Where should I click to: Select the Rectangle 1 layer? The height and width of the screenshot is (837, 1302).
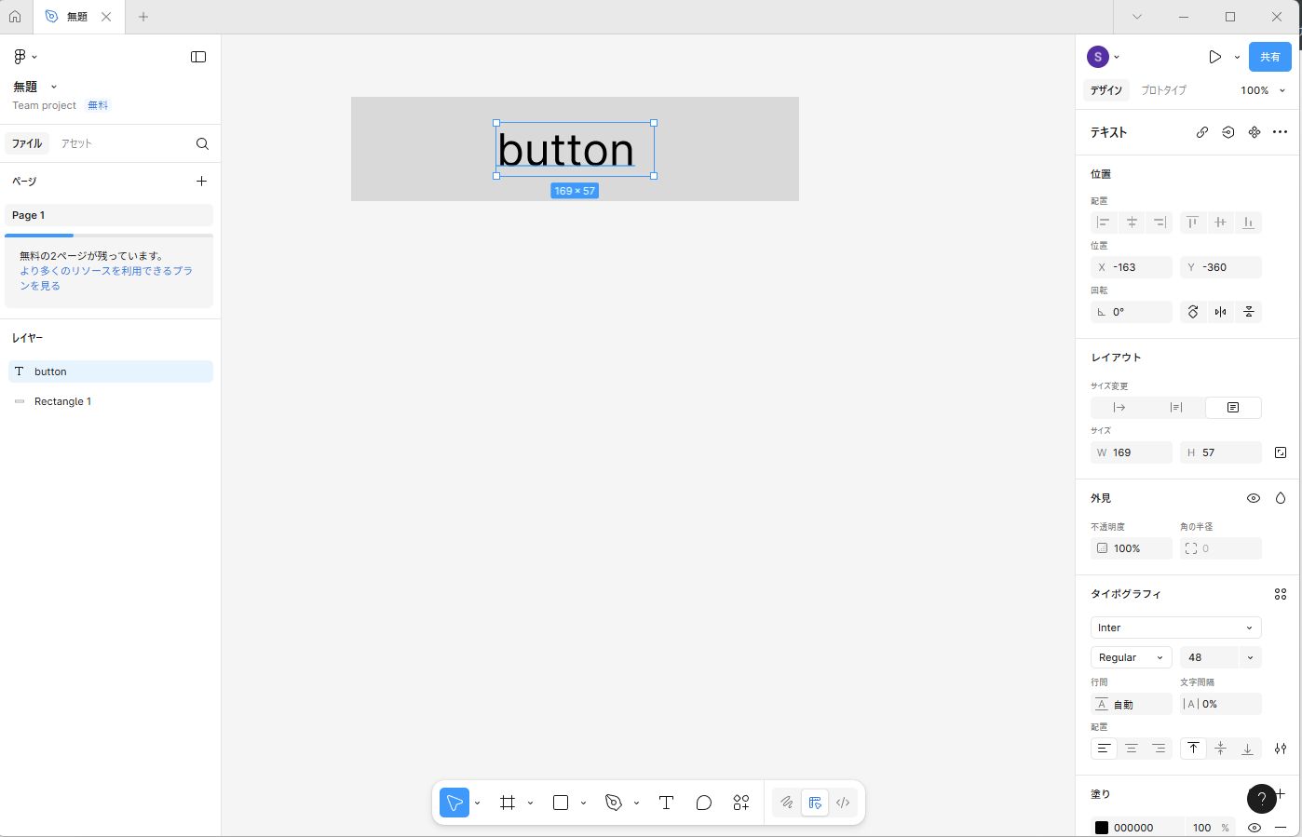(x=62, y=401)
